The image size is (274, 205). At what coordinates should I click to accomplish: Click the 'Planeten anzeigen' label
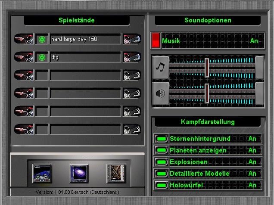coord(198,150)
